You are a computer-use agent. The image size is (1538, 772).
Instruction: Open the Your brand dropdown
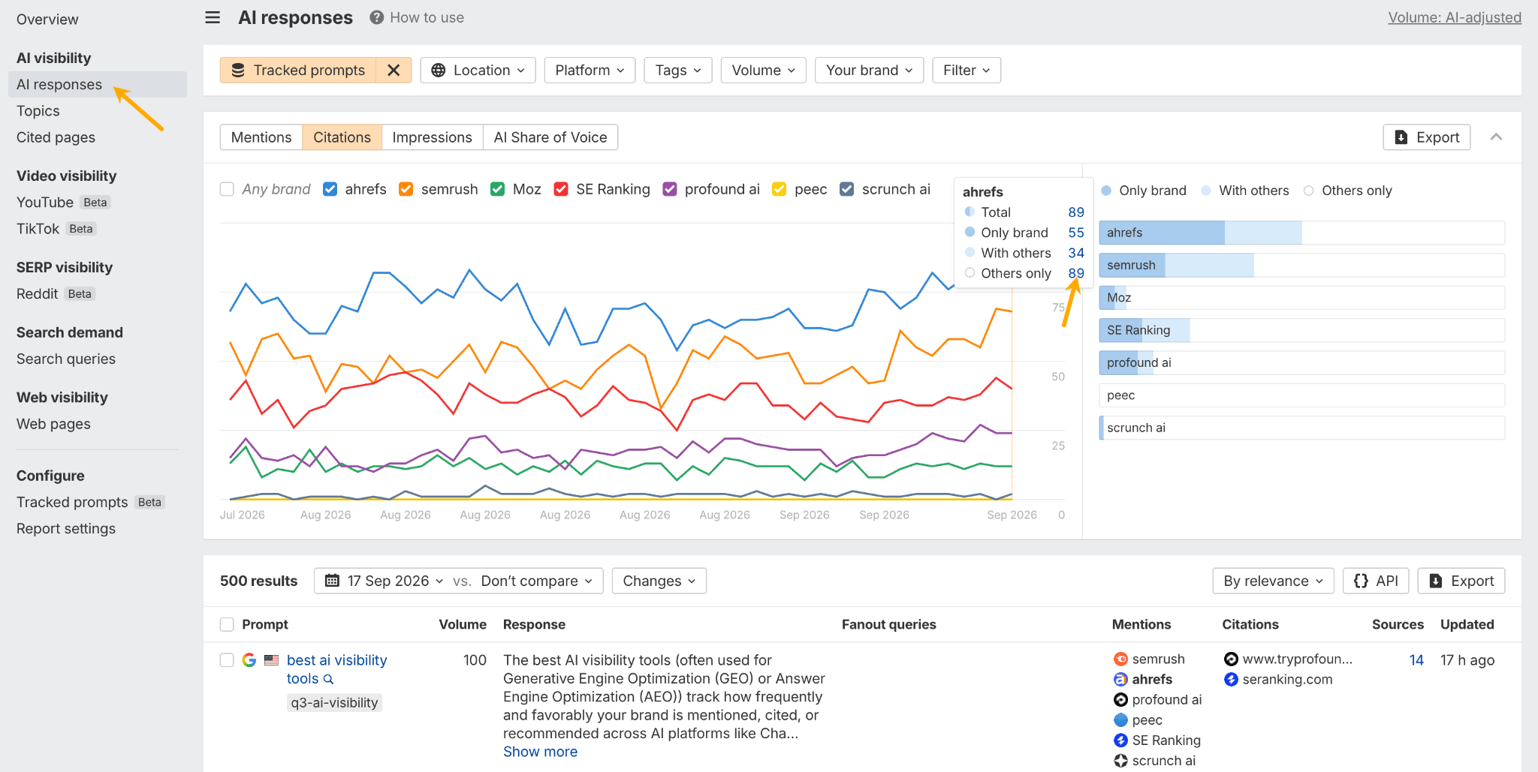869,70
